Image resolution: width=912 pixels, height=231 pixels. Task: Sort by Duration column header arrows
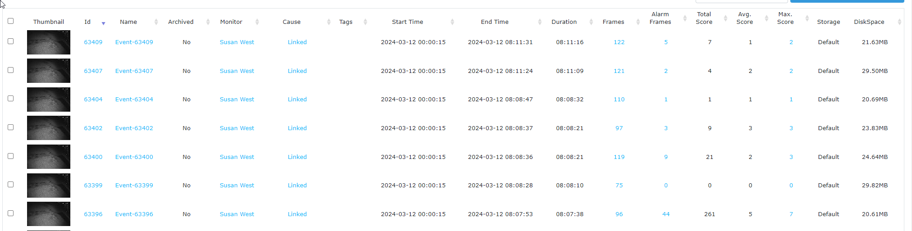pos(591,22)
